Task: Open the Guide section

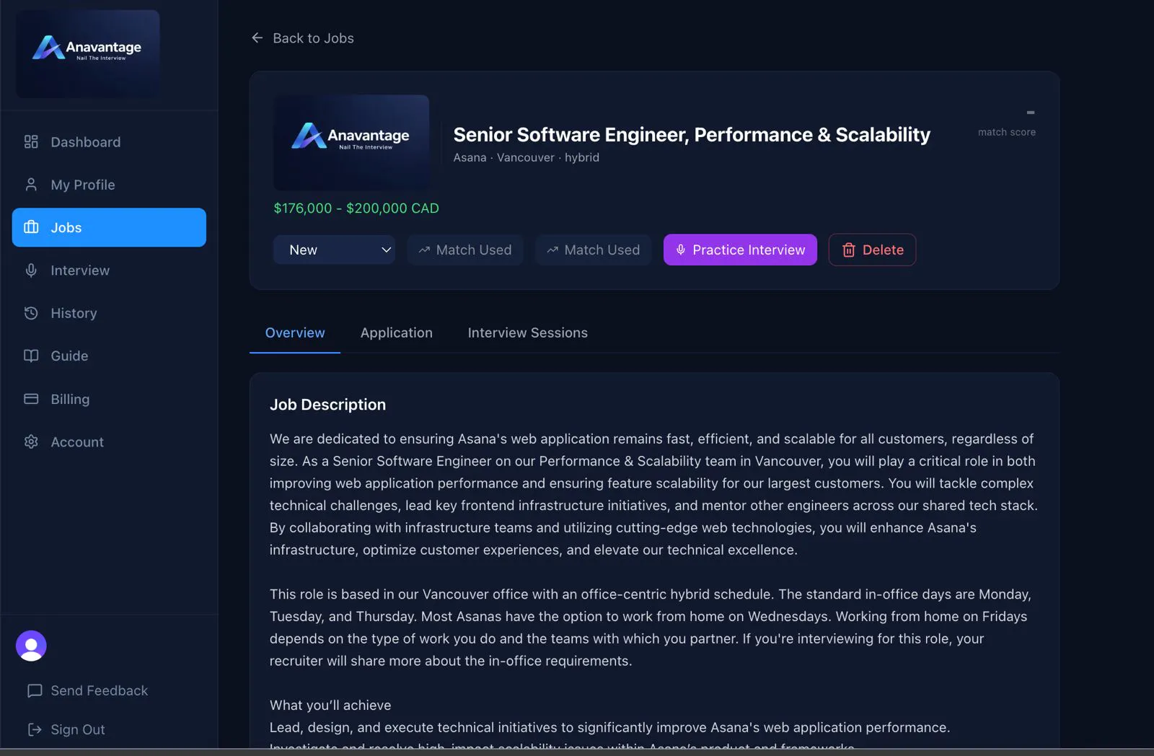Action: pyautogui.click(x=109, y=356)
